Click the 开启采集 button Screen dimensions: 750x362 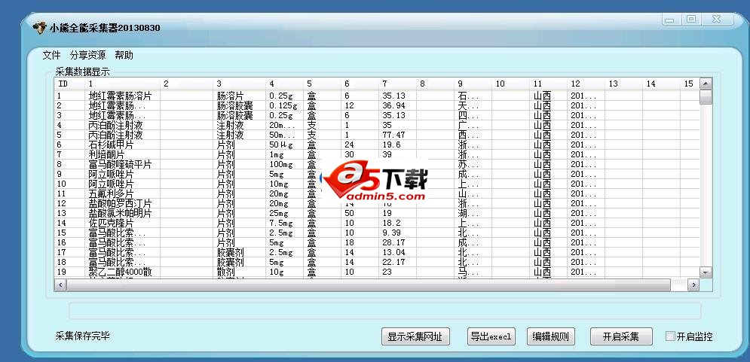(621, 336)
